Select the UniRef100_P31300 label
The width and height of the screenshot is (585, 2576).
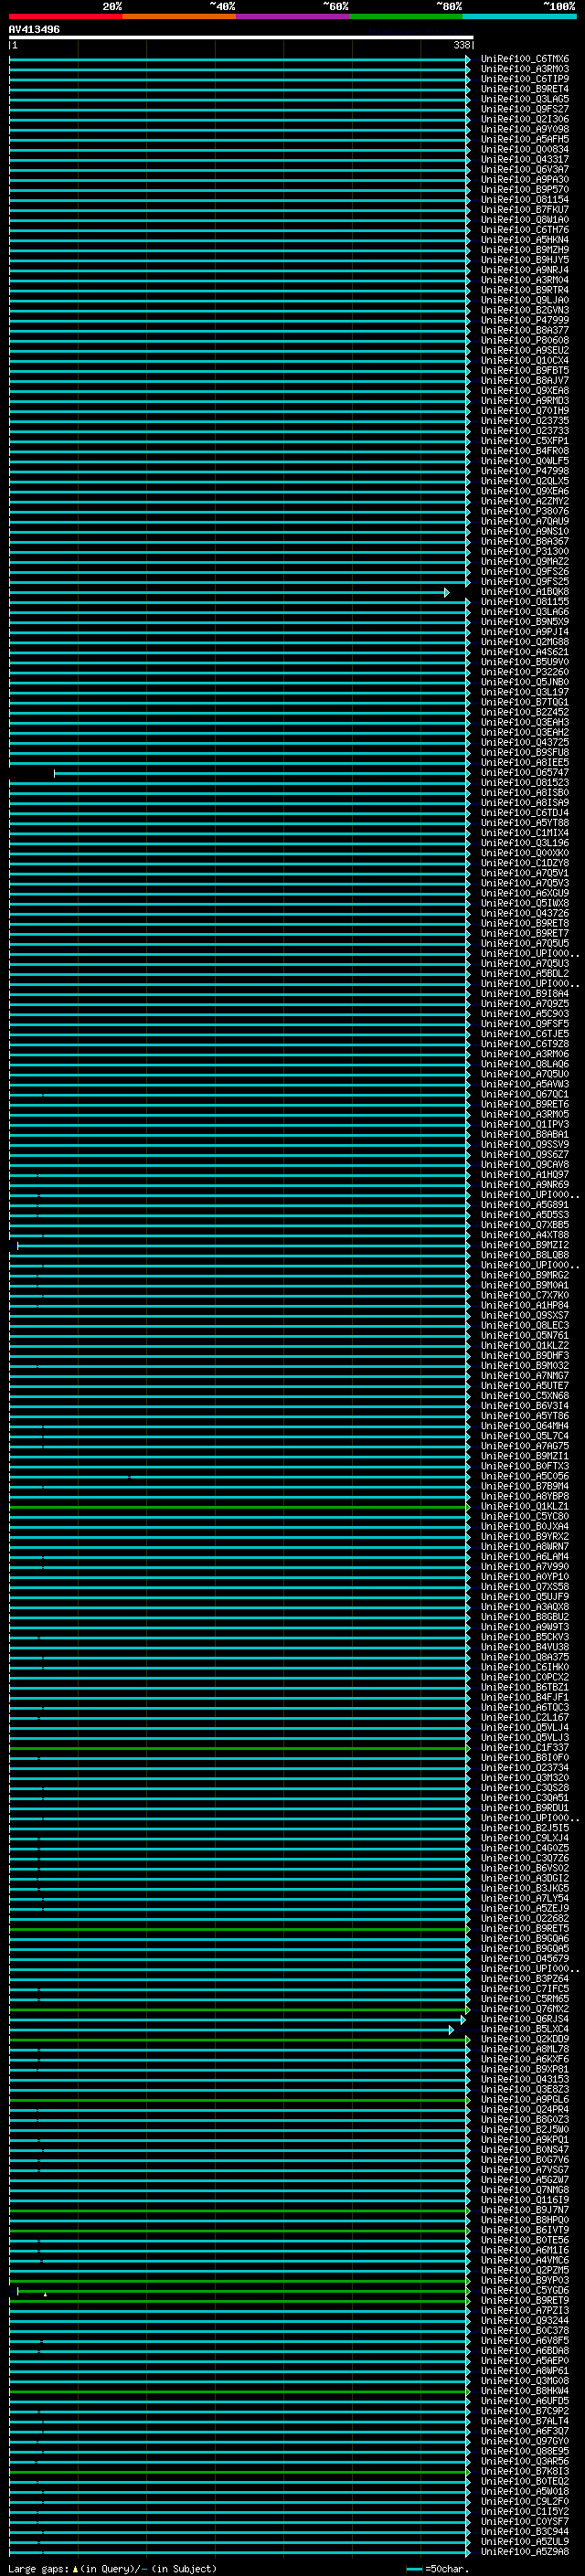click(x=525, y=551)
